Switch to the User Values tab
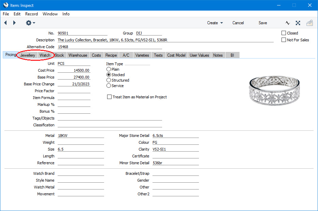 coord(199,55)
